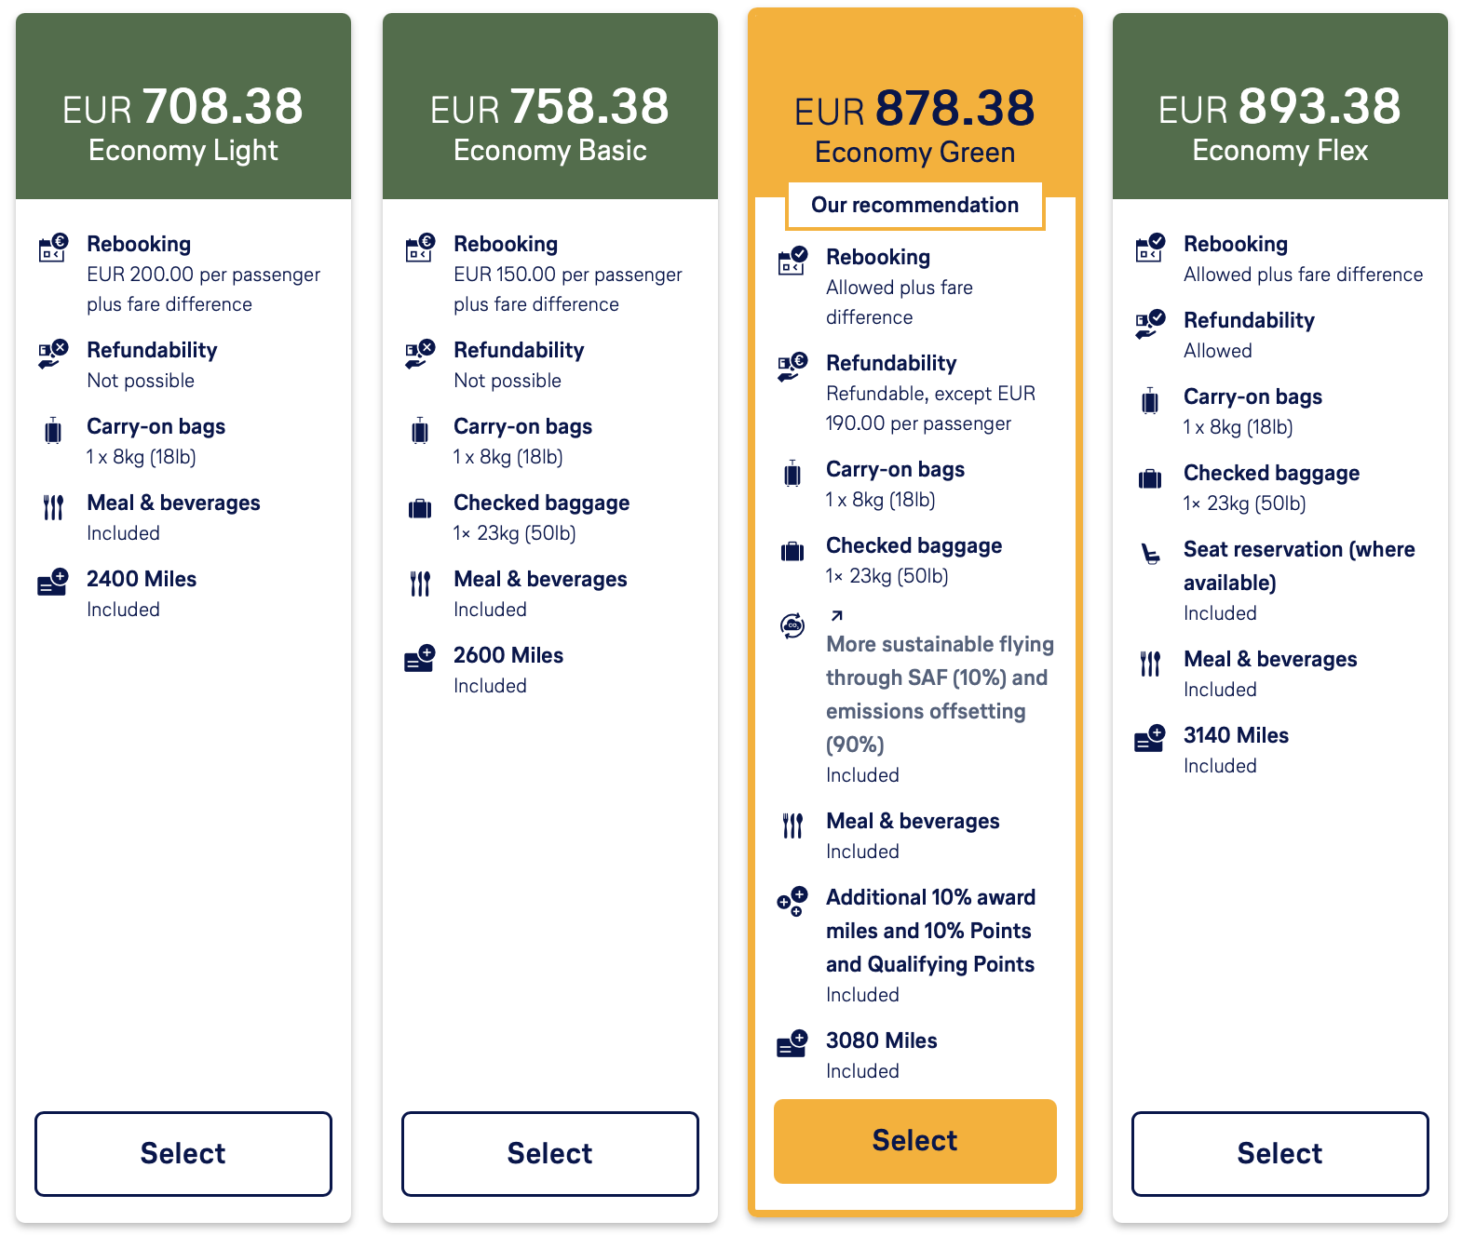
Task: Select the Economy Basic fare
Action: tap(550, 1153)
